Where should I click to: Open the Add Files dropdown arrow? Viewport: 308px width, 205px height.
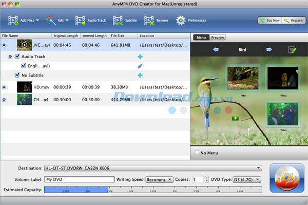37,20
